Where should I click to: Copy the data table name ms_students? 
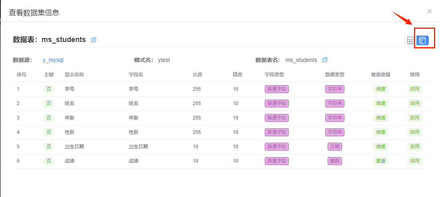click(x=325, y=60)
